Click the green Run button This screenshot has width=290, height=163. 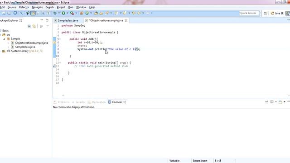click(63, 13)
